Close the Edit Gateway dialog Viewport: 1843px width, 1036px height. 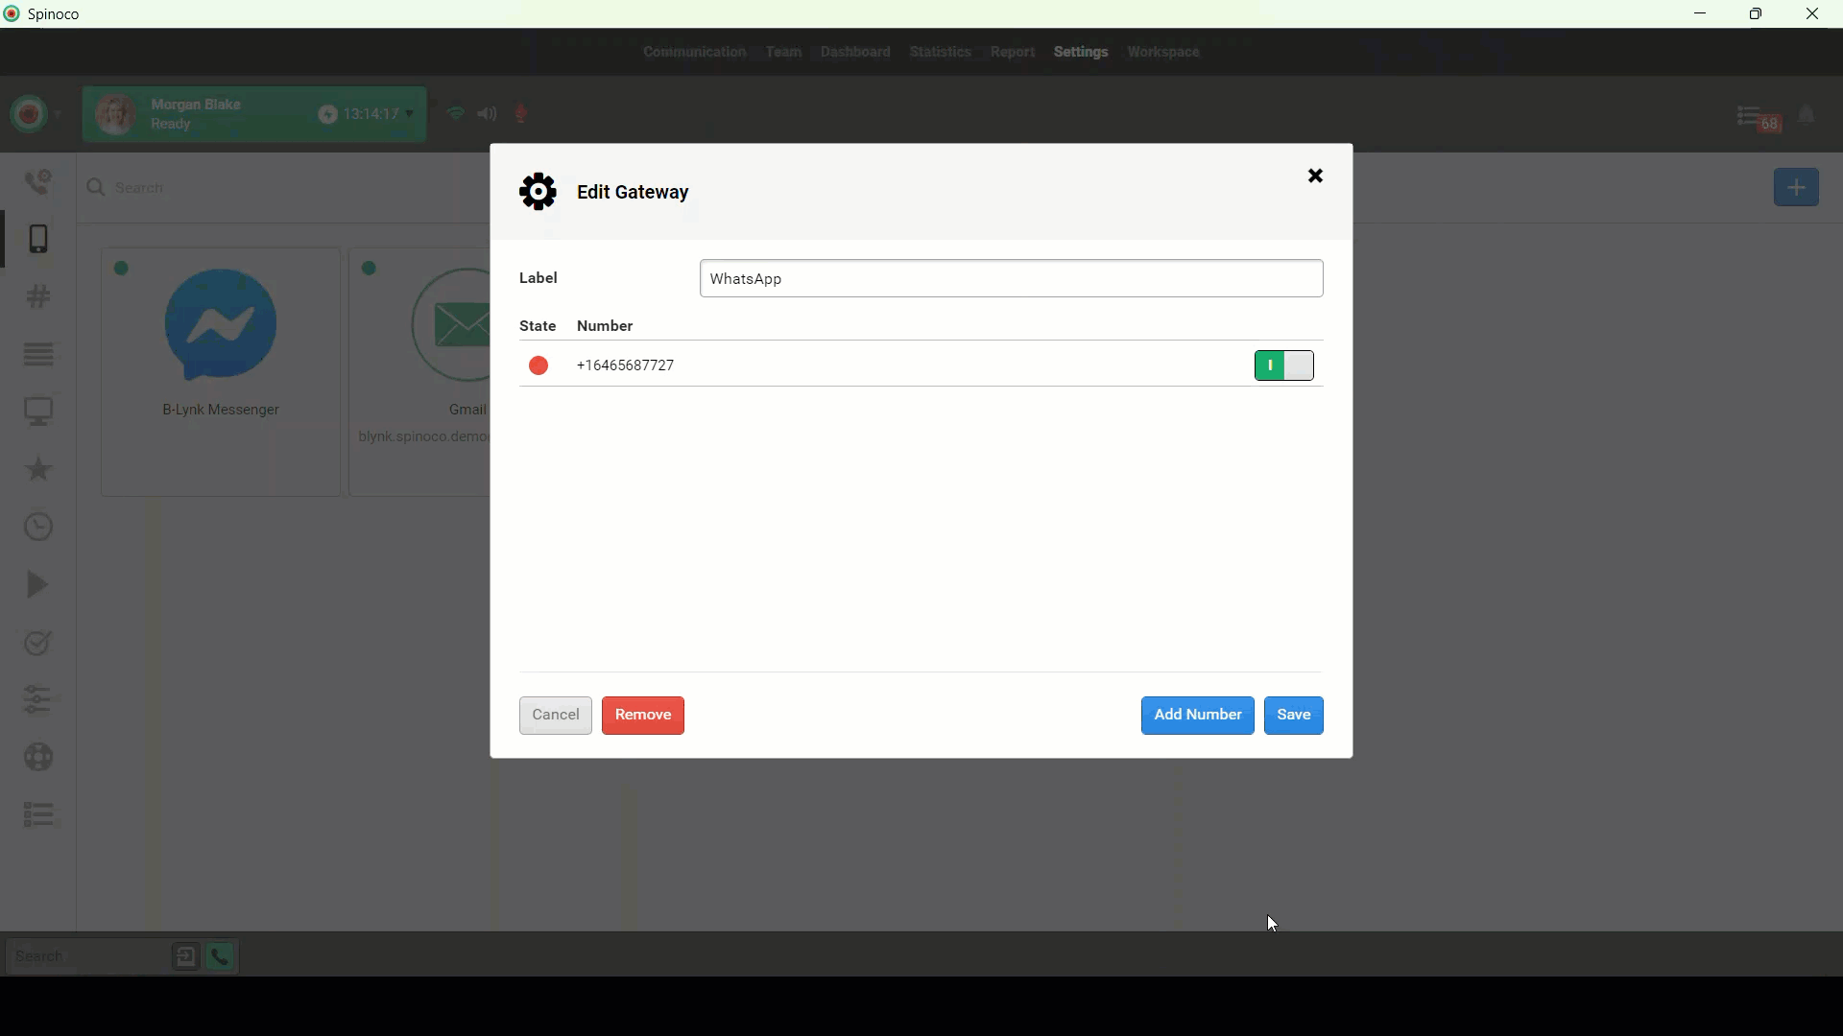tap(1315, 176)
